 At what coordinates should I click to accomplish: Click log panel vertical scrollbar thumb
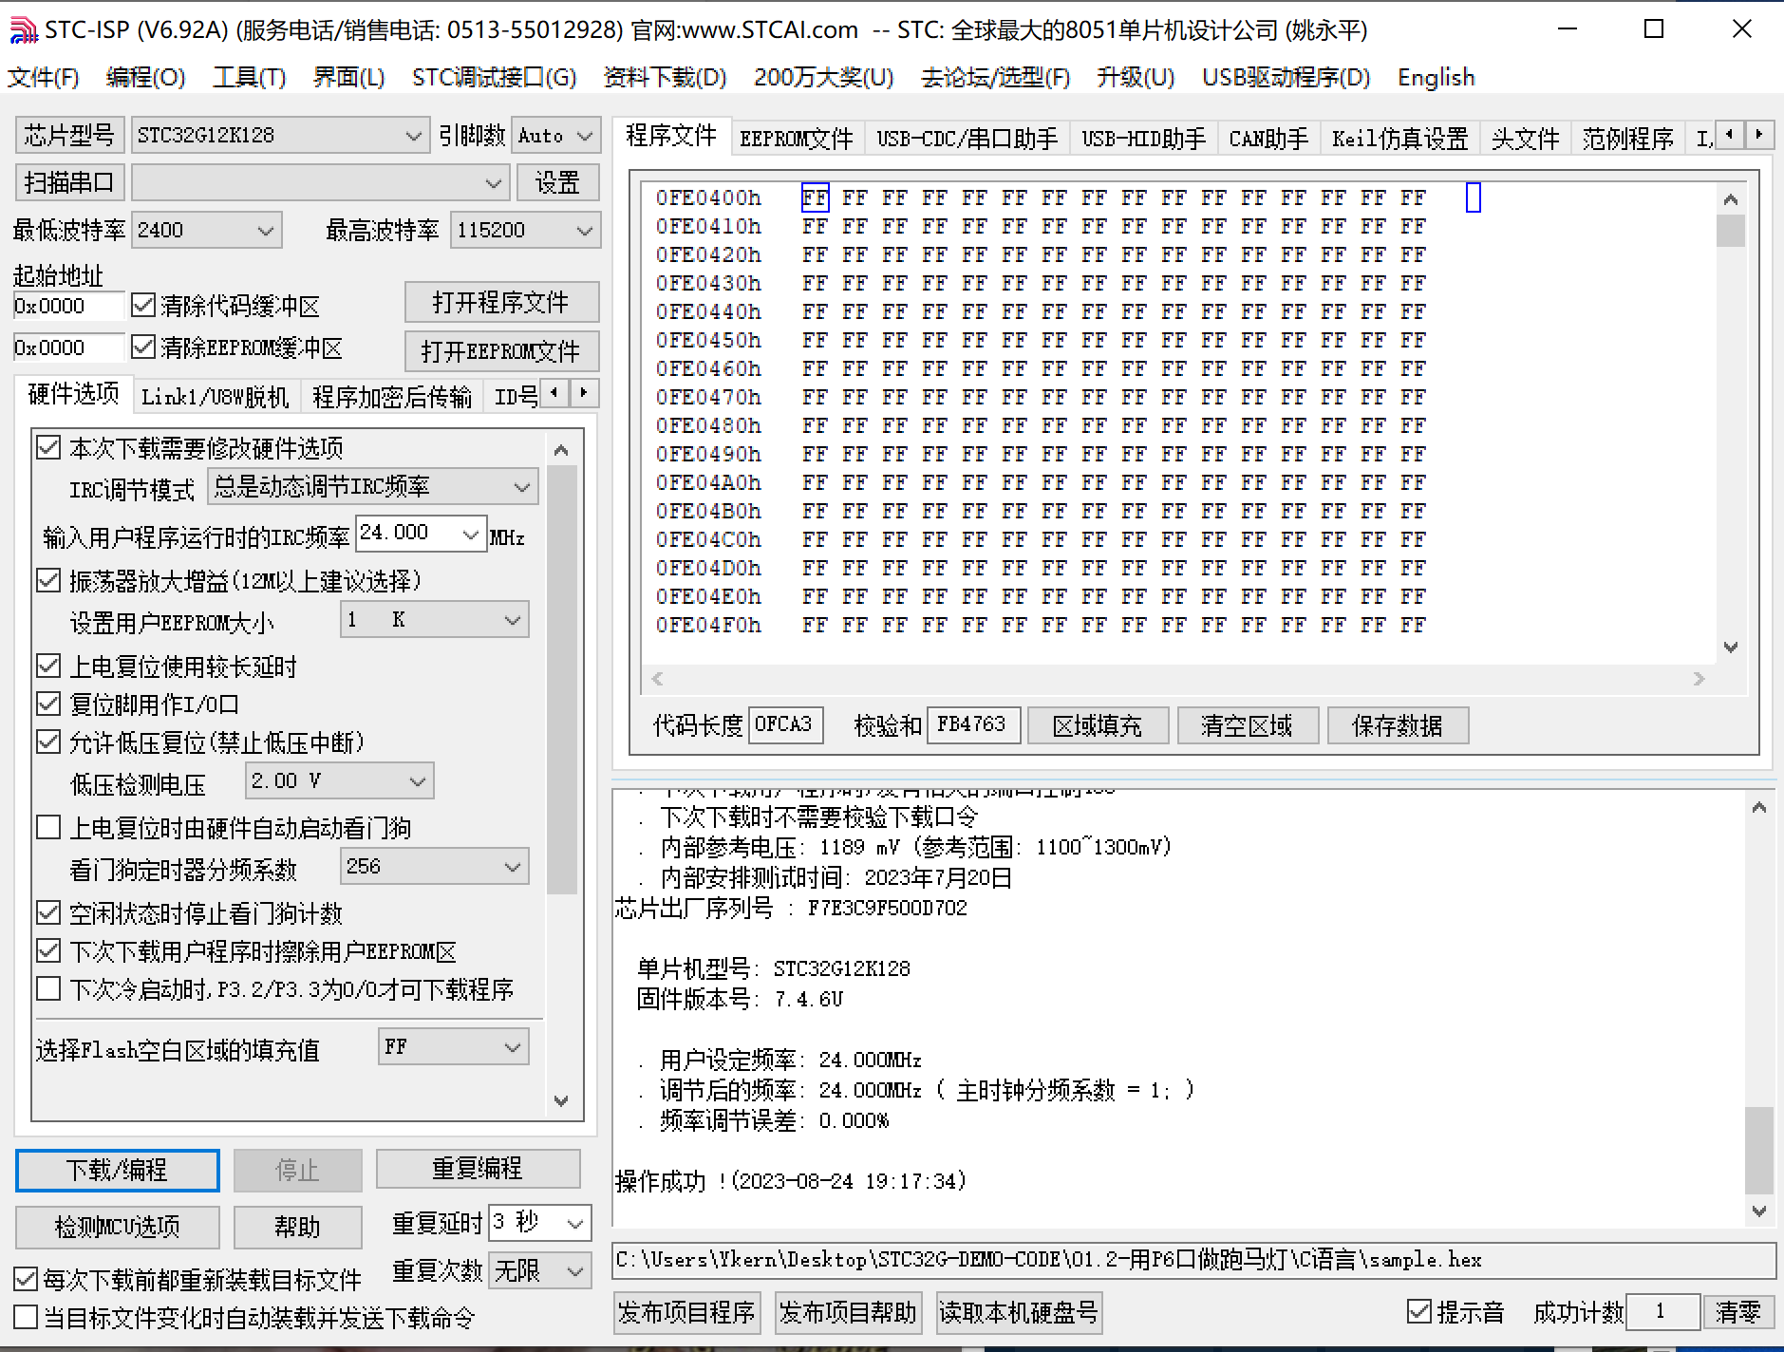(x=1758, y=1149)
